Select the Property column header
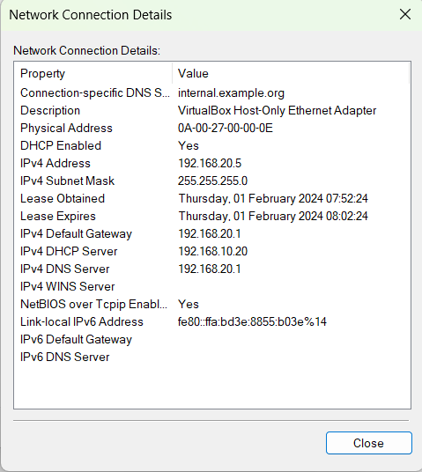 click(93, 73)
